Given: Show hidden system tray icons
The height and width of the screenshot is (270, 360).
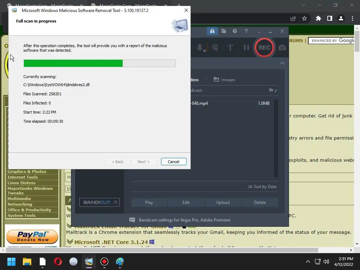Looking at the screenshot, I should (308, 262).
